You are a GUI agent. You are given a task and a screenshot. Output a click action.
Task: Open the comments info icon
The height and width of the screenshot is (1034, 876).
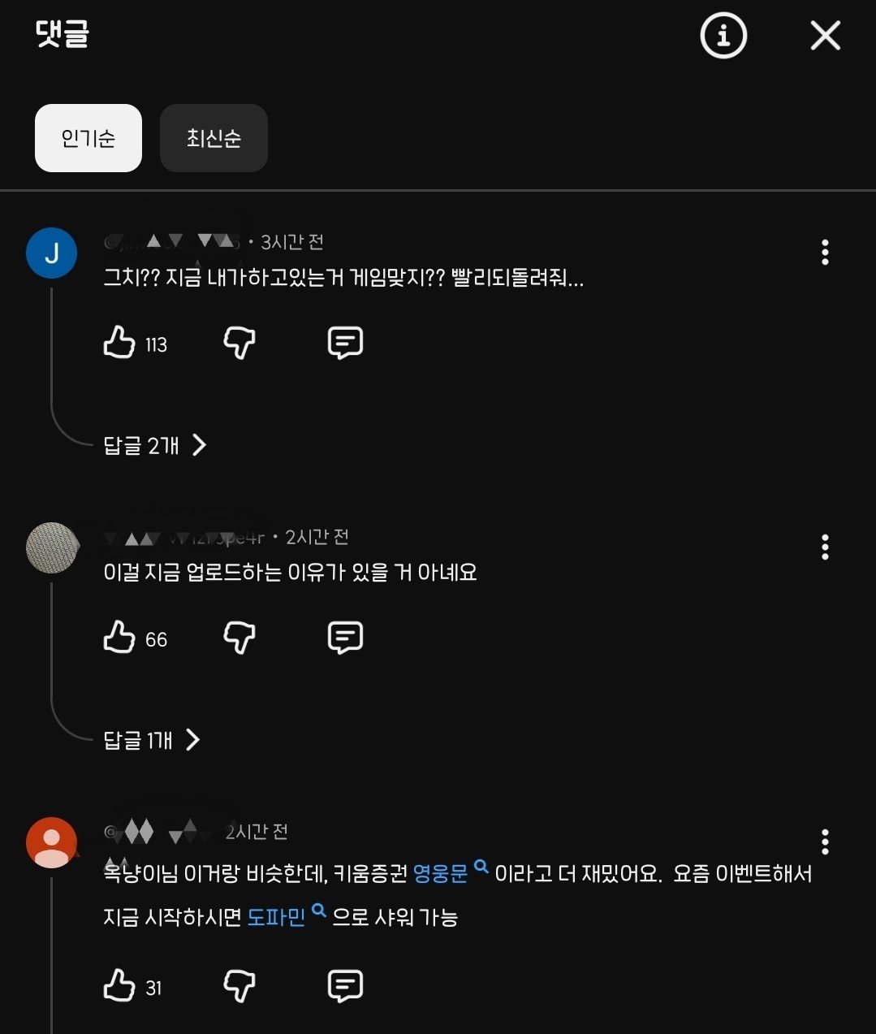[723, 36]
